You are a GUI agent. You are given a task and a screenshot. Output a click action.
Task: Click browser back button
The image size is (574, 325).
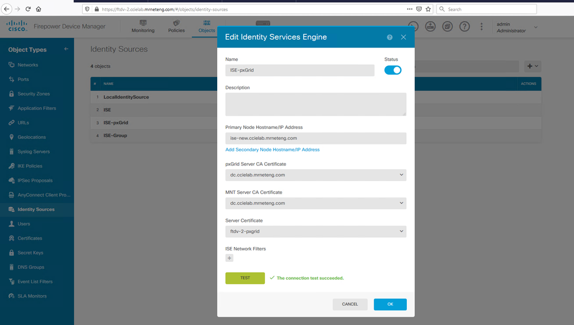pos(7,9)
